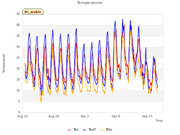Screen dimensions: 180x135
Task: Click the Sep 10 x-axis label
Action: pyautogui.click(x=147, y=116)
